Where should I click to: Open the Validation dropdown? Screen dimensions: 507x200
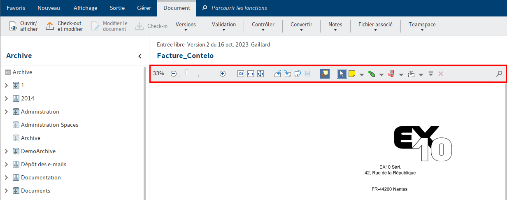[224, 26]
